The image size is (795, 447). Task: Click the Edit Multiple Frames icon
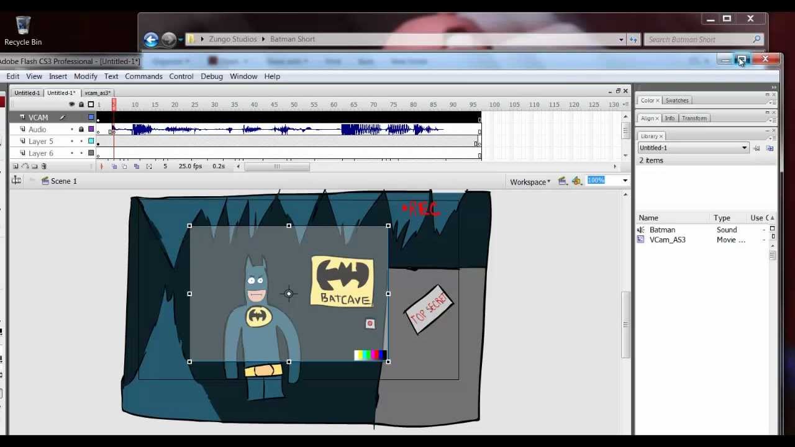click(x=137, y=166)
